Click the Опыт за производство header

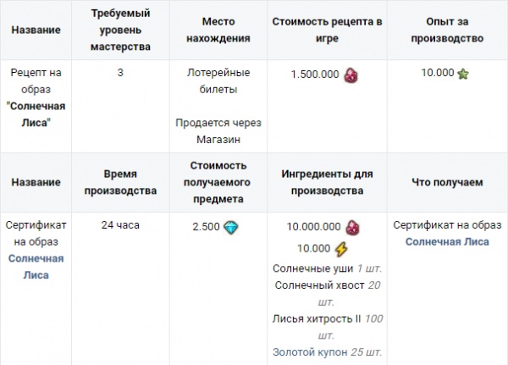446,30
